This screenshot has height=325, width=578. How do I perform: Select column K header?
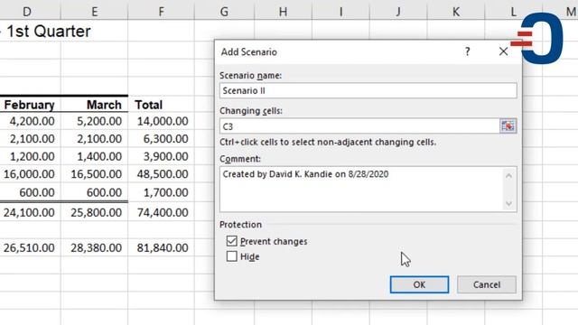click(455, 12)
